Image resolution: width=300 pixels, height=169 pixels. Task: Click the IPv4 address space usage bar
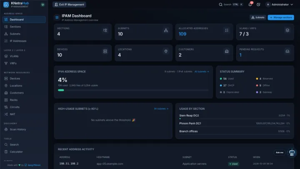[x=133, y=90]
